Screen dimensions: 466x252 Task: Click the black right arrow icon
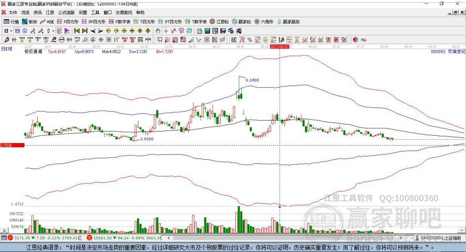coord(101,31)
